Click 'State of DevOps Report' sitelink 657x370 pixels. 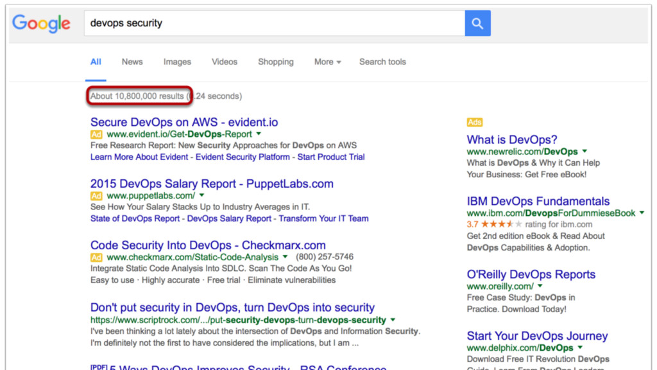click(x=135, y=218)
